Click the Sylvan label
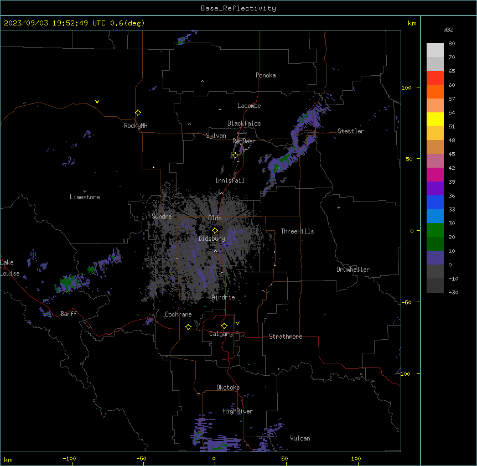477x466 pixels. pos(216,136)
